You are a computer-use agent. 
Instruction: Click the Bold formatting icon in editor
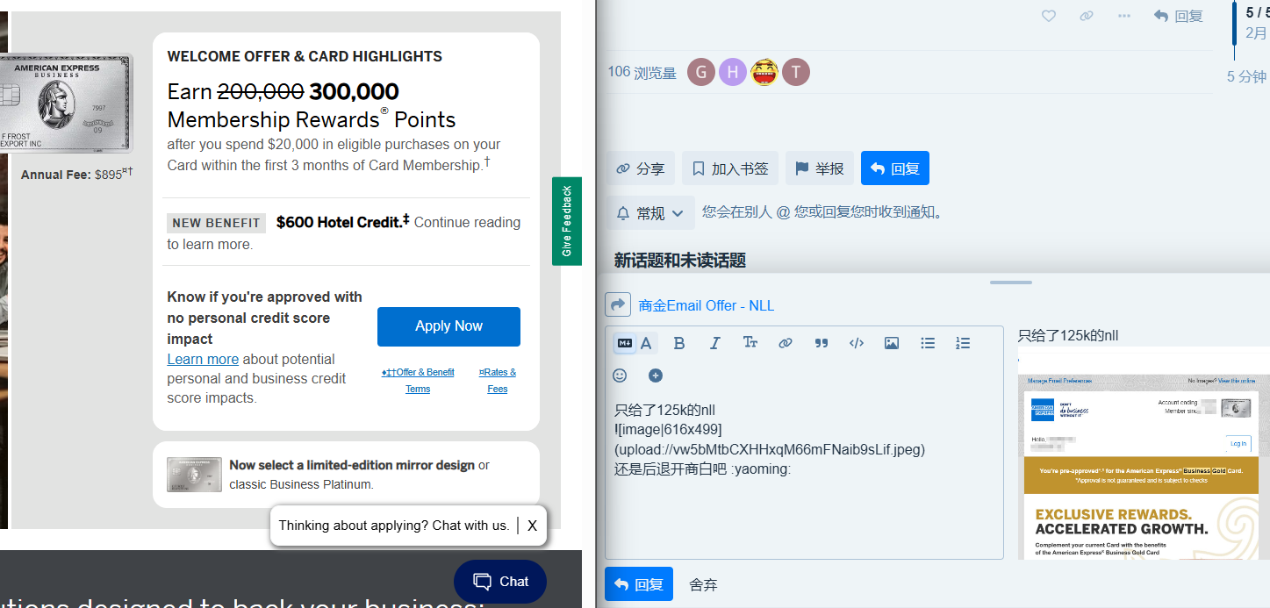[678, 343]
